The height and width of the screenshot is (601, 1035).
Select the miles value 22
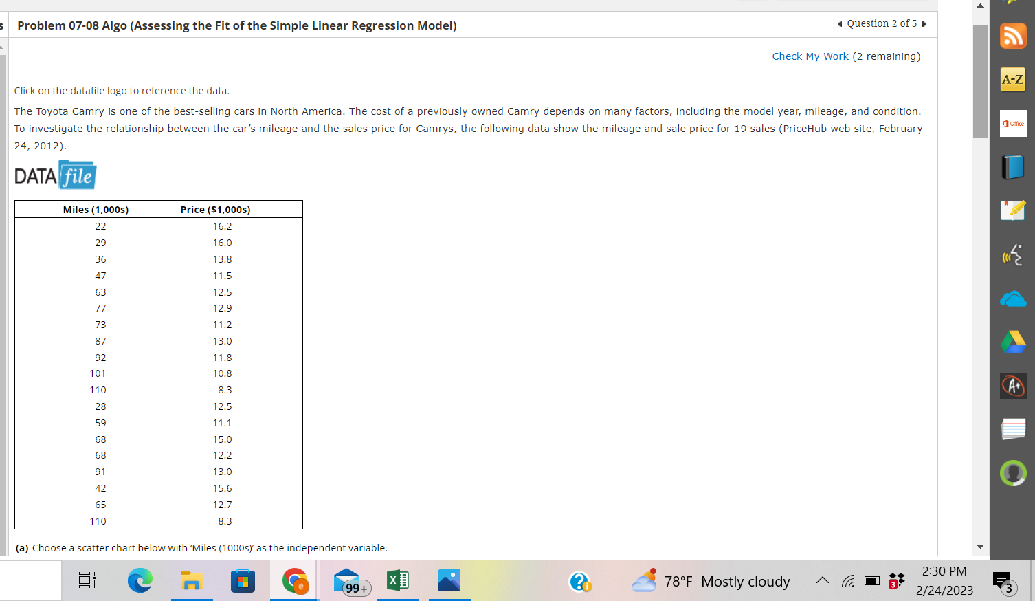(x=100, y=226)
